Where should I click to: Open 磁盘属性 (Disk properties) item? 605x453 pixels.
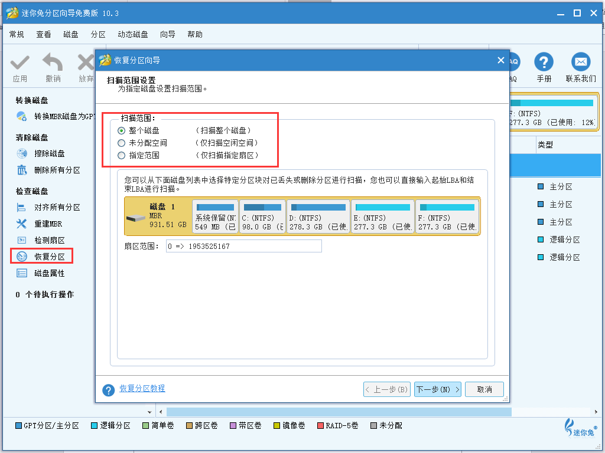click(50, 273)
